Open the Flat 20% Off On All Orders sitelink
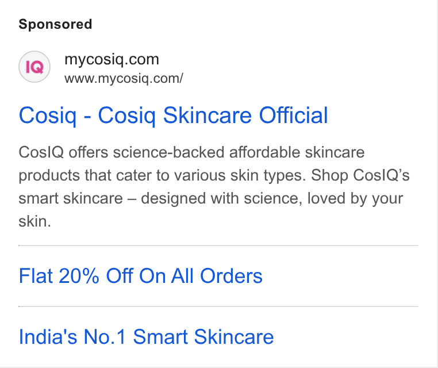Screen dimensions: 438x368 pos(140,276)
